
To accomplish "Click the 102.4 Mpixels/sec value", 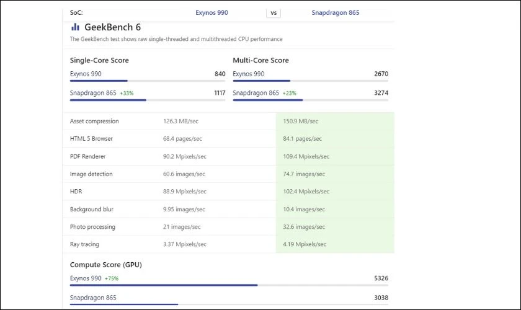I will pyautogui.click(x=306, y=192).
